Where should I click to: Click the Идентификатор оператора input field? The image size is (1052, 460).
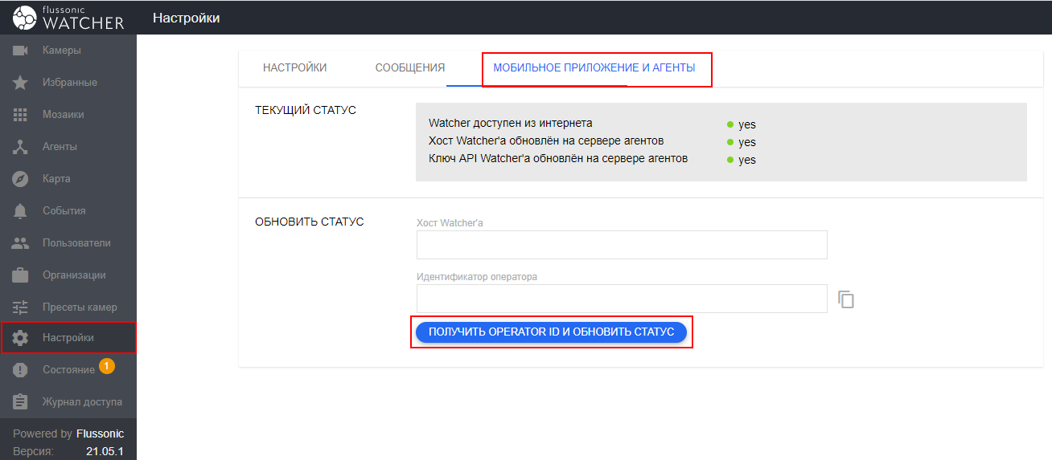(x=621, y=299)
